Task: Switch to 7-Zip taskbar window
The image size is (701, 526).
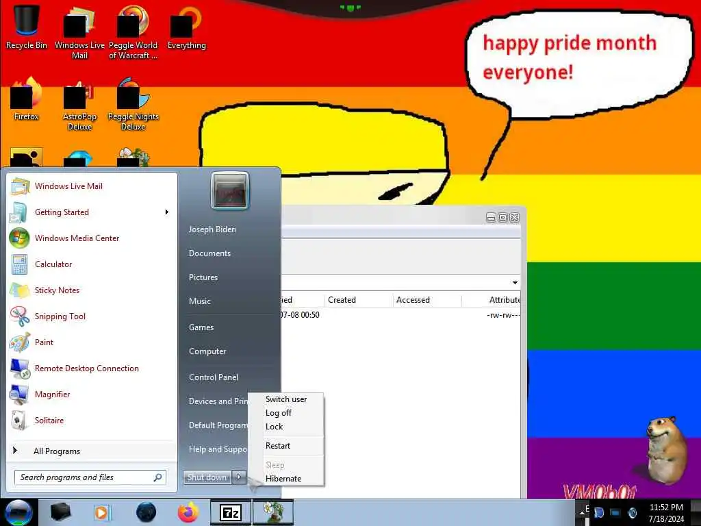Action: tap(231, 512)
